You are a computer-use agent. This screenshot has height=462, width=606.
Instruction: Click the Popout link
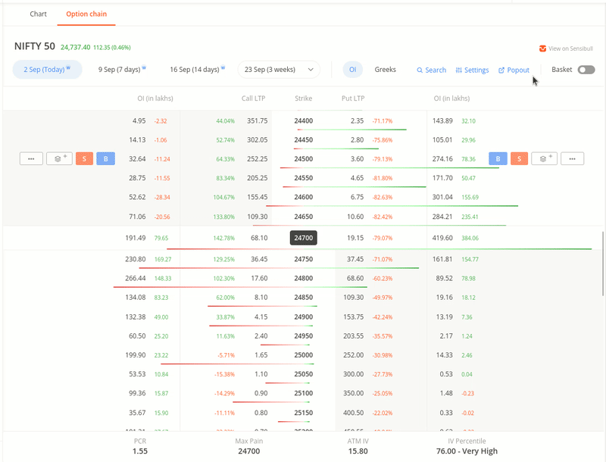514,70
